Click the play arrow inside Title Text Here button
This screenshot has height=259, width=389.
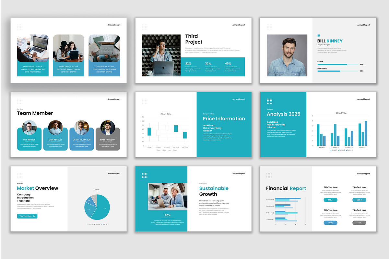[34, 216]
